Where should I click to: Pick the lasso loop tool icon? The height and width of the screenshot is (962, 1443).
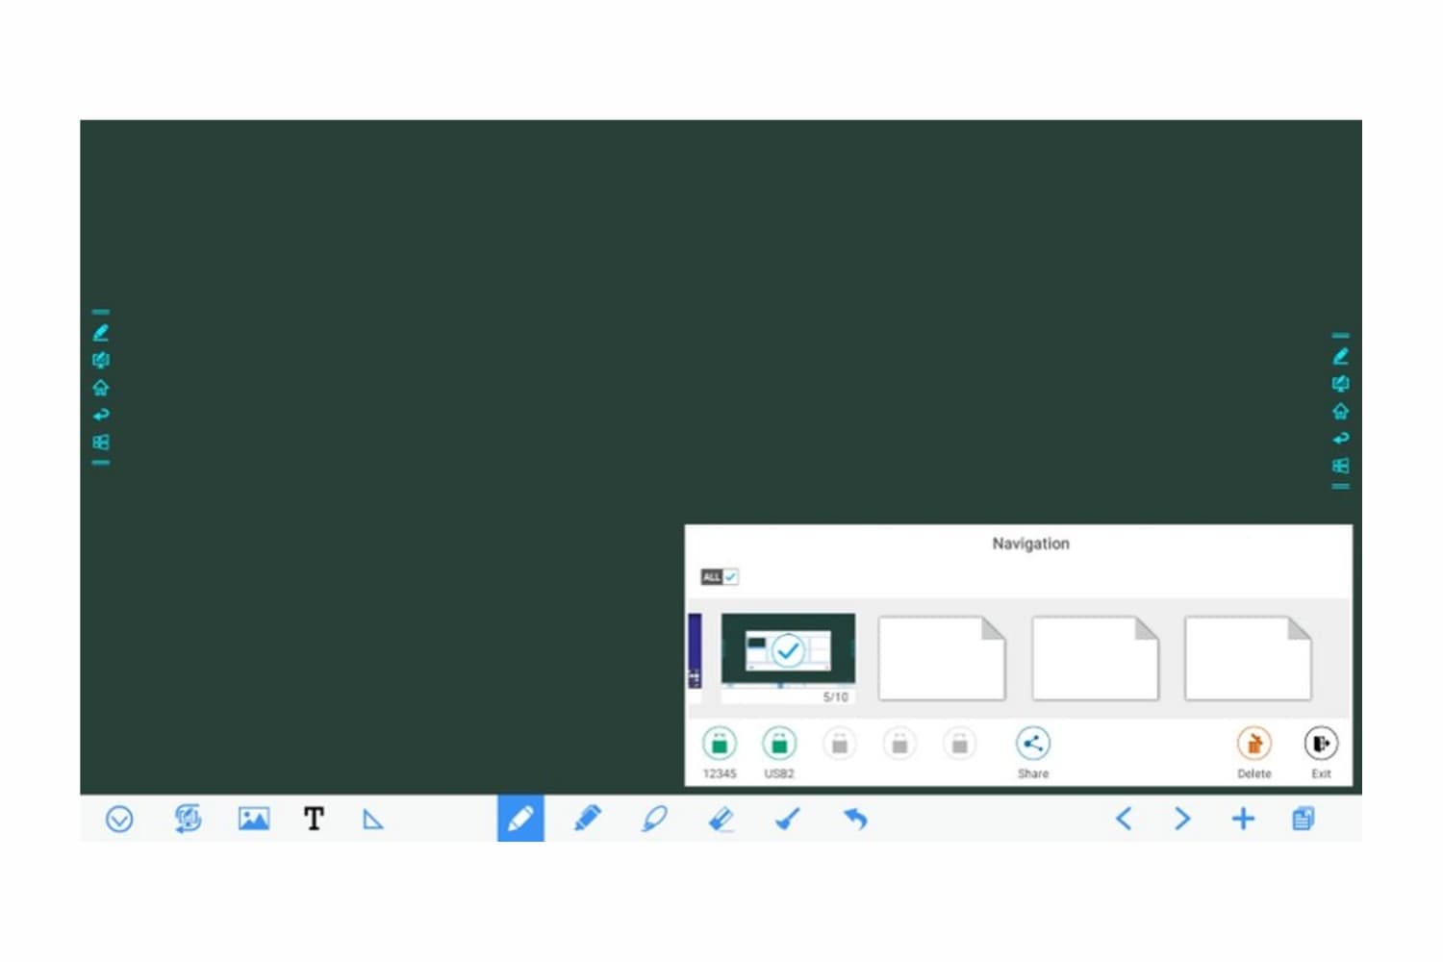click(x=654, y=819)
